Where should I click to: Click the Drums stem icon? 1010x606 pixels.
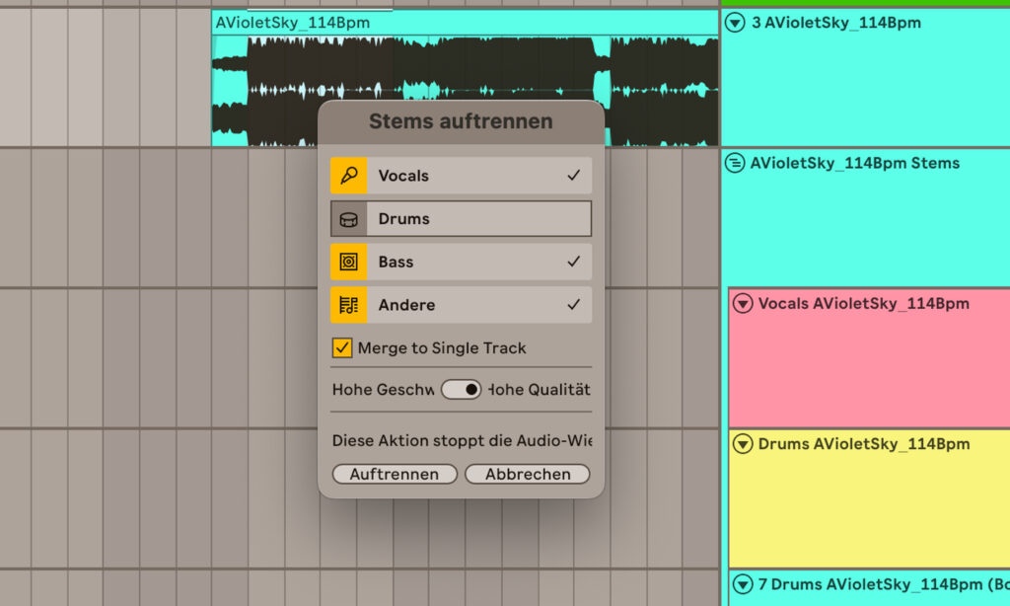tap(348, 219)
